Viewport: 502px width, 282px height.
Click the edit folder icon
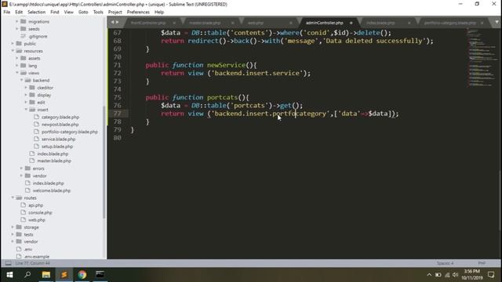32,103
